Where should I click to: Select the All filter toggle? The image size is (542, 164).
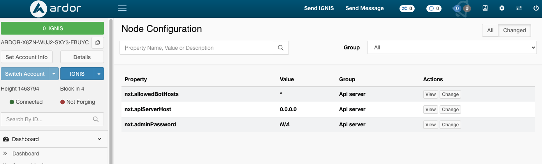click(490, 30)
